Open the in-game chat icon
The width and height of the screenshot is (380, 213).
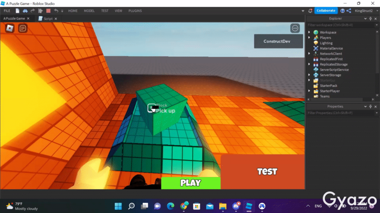[22, 28]
